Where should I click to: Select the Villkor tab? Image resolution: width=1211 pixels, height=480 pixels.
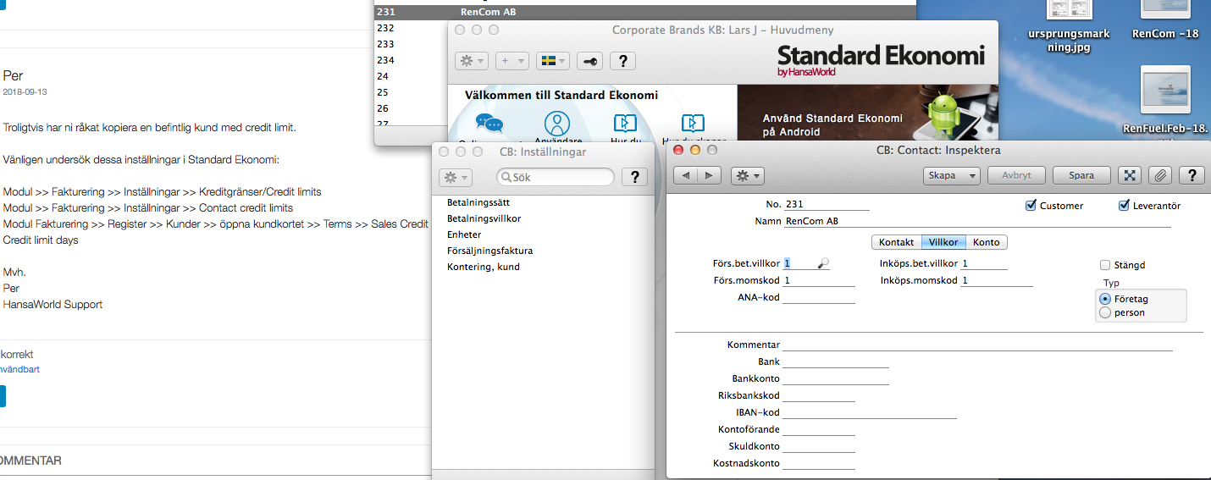[x=943, y=242]
